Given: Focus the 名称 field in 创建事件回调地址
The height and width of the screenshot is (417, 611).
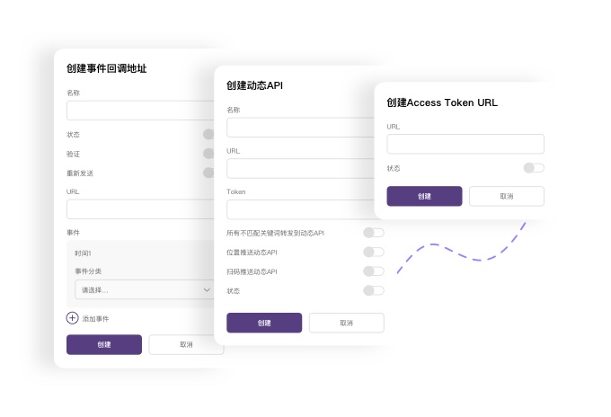Looking at the screenshot, I should pos(139,111).
